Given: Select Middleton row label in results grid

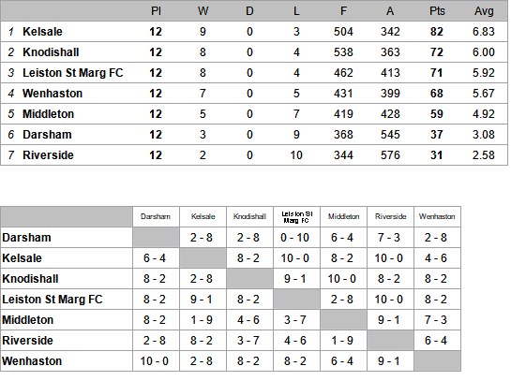Looking at the screenshot, I should tap(27, 320).
